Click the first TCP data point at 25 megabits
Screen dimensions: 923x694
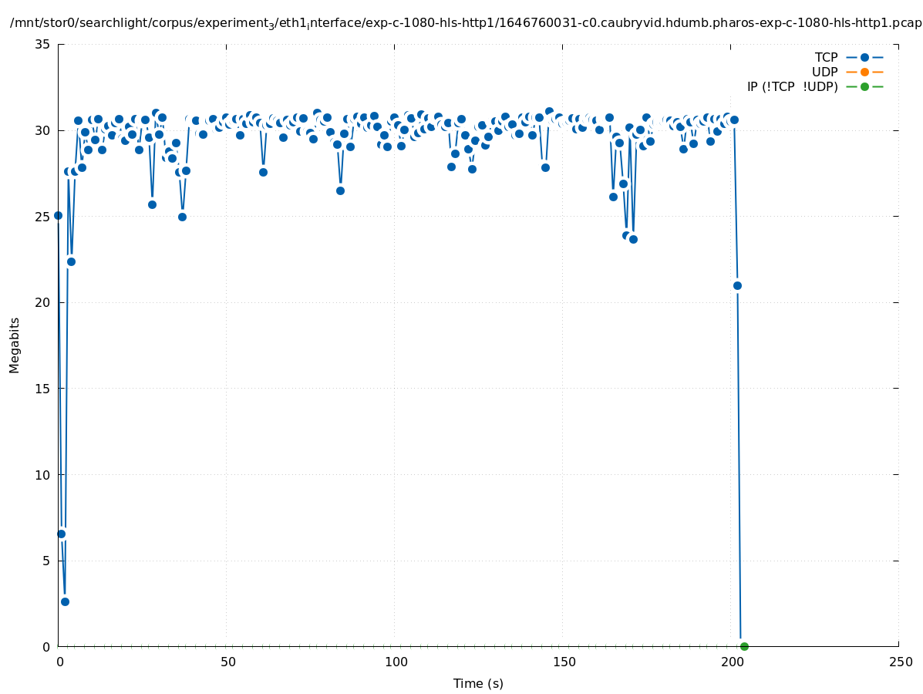[x=58, y=215]
